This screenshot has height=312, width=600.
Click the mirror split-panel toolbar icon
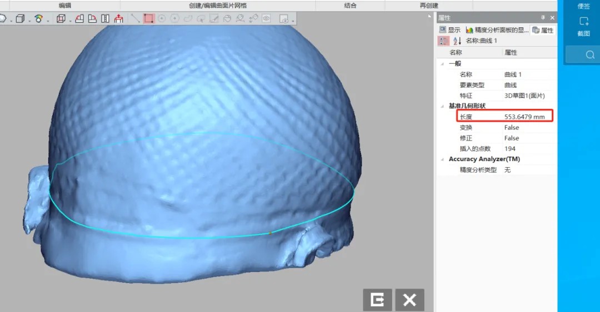point(105,18)
